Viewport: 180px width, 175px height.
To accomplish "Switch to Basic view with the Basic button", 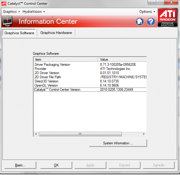I will point(20,165).
